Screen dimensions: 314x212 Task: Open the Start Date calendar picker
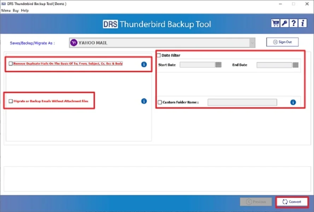click(217, 65)
